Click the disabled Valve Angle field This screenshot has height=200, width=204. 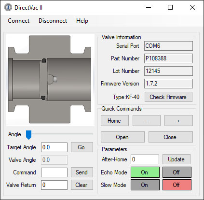pos(54,160)
